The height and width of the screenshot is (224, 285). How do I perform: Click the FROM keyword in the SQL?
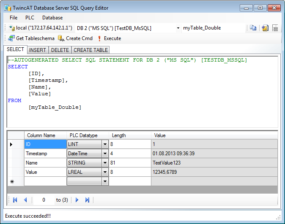tap(14, 100)
